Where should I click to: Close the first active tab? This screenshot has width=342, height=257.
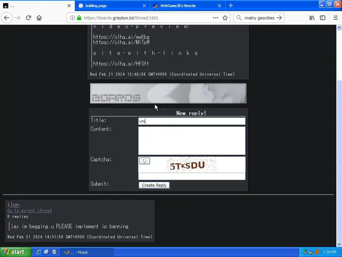click(69, 6)
